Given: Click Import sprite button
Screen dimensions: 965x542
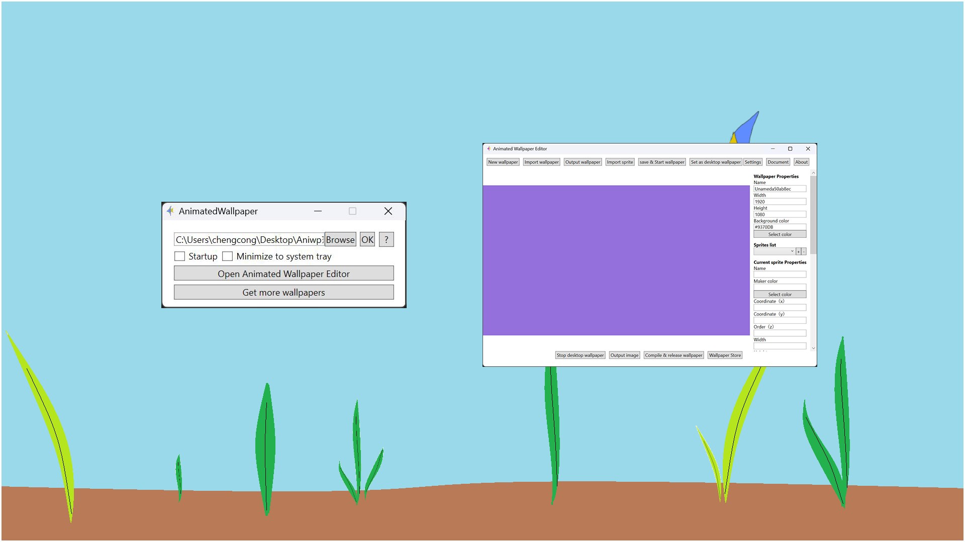Looking at the screenshot, I should pyautogui.click(x=620, y=162).
